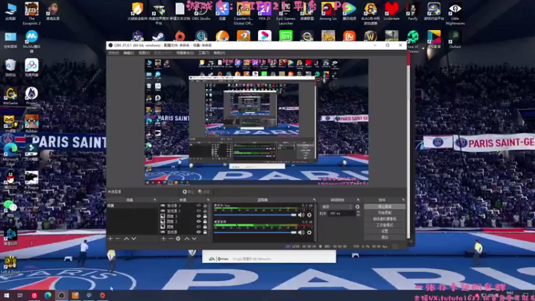Toggle the lock on 图像 3 source
This screenshot has width=535, height=301.
point(205,216)
